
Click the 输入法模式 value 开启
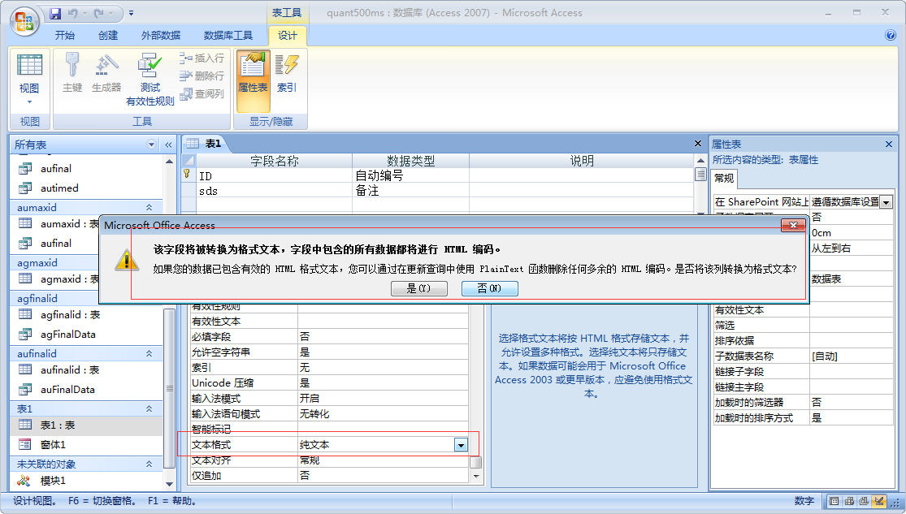tap(383, 399)
